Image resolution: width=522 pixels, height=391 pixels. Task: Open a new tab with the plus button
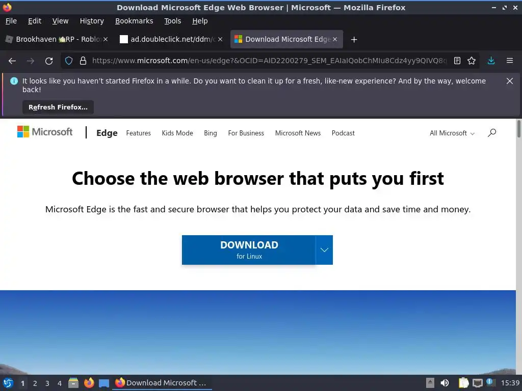pyautogui.click(x=354, y=40)
